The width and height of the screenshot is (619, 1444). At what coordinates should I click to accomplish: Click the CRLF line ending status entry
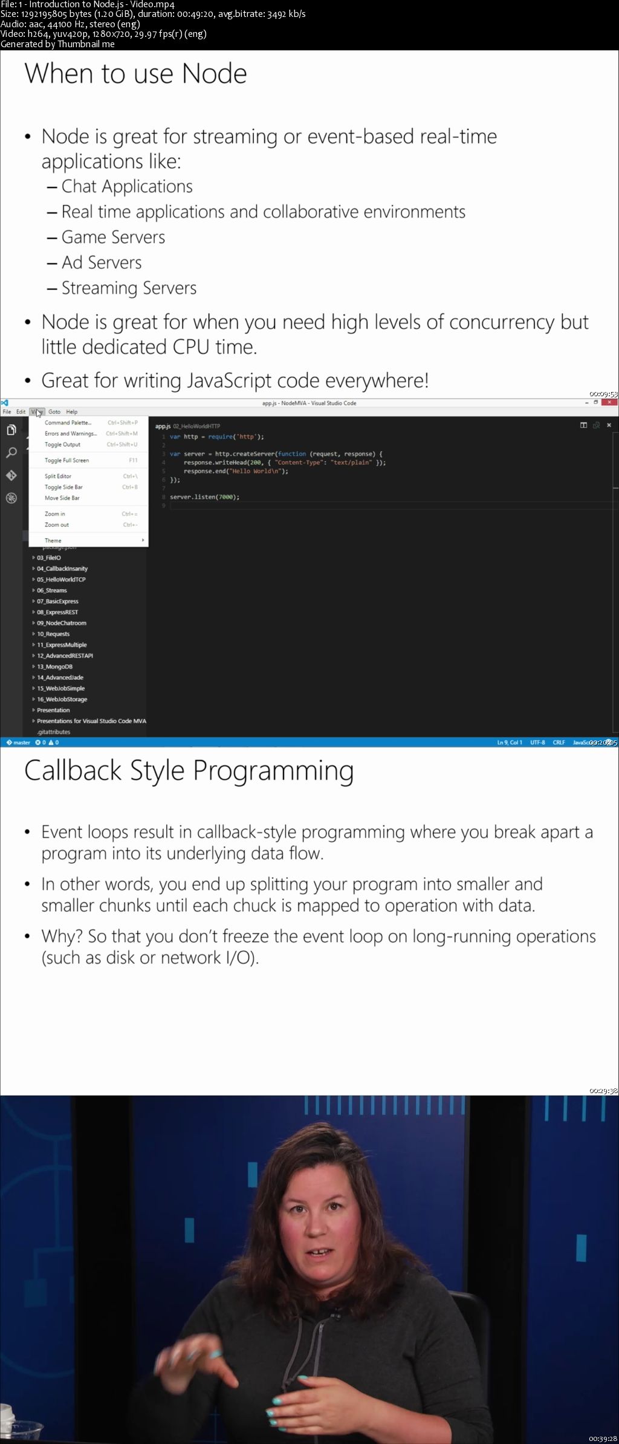[559, 742]
